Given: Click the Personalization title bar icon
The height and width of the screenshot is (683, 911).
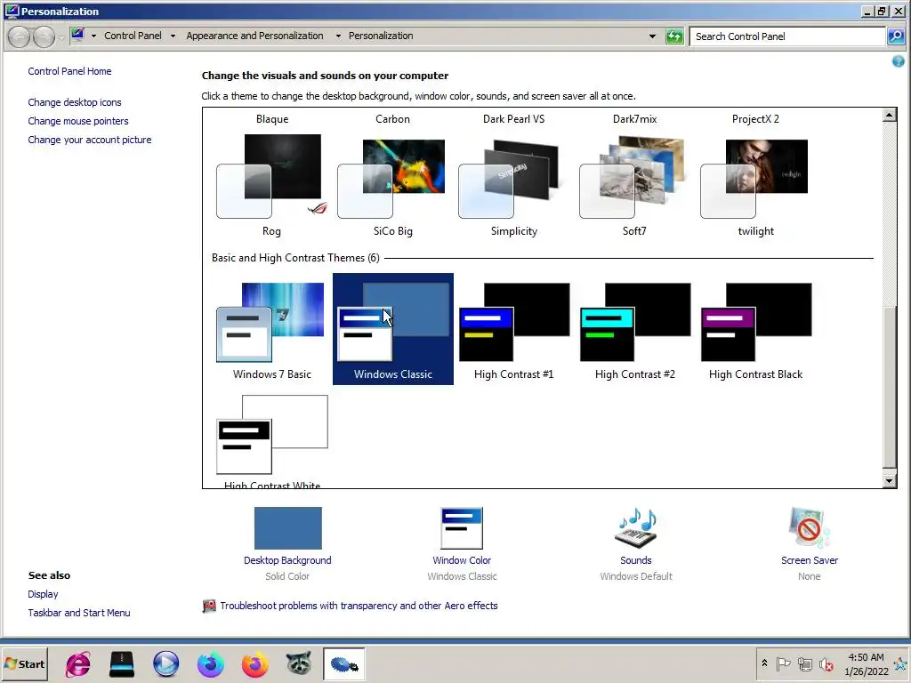Looking at the screenshot, I should pyautogui.click(x=12, y=11).
